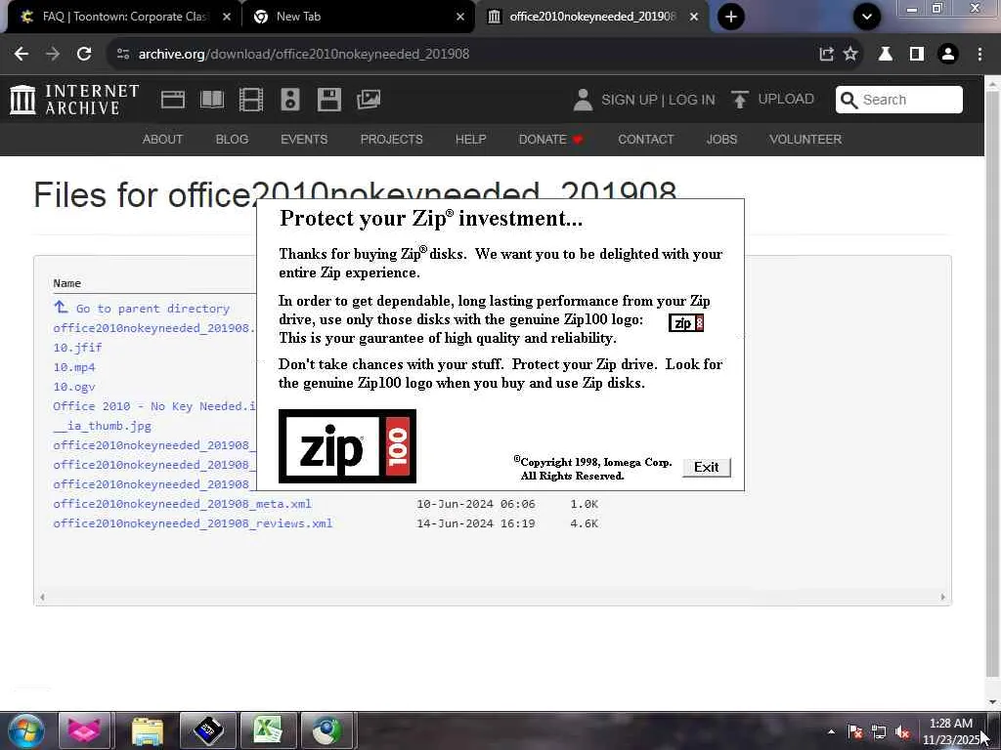
Task: Click the site information icon in address bar
Action: pyautogui.click(x=123, y=54)
